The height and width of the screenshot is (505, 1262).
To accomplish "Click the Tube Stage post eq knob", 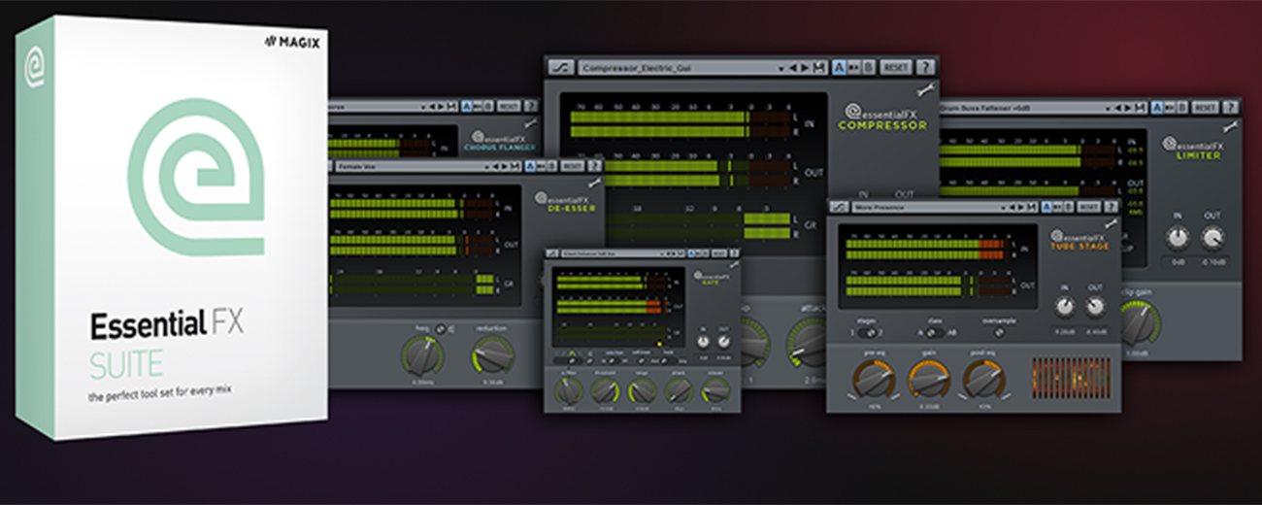I will [x=982, y=381].
